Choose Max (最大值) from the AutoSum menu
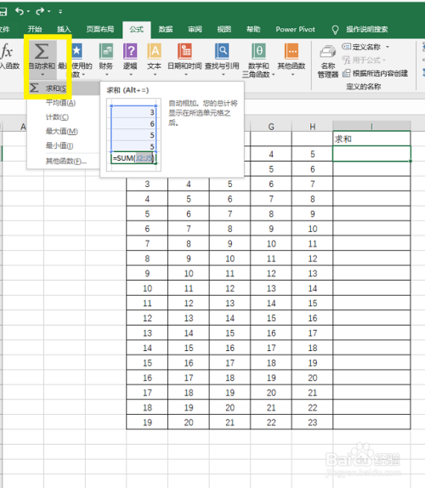This screenshot has height=488, width=425. (x=63, y=131)
